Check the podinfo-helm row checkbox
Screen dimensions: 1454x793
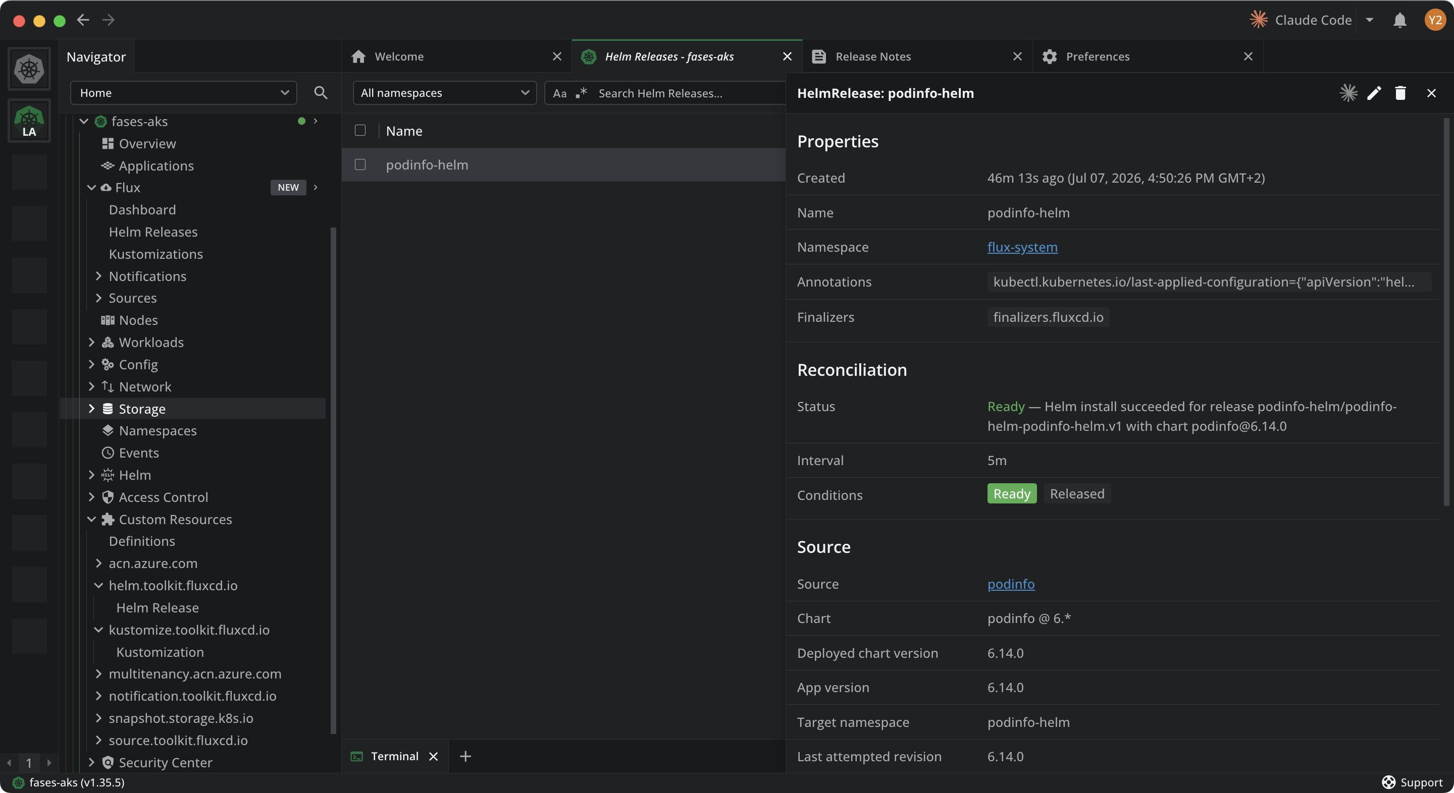360,164
